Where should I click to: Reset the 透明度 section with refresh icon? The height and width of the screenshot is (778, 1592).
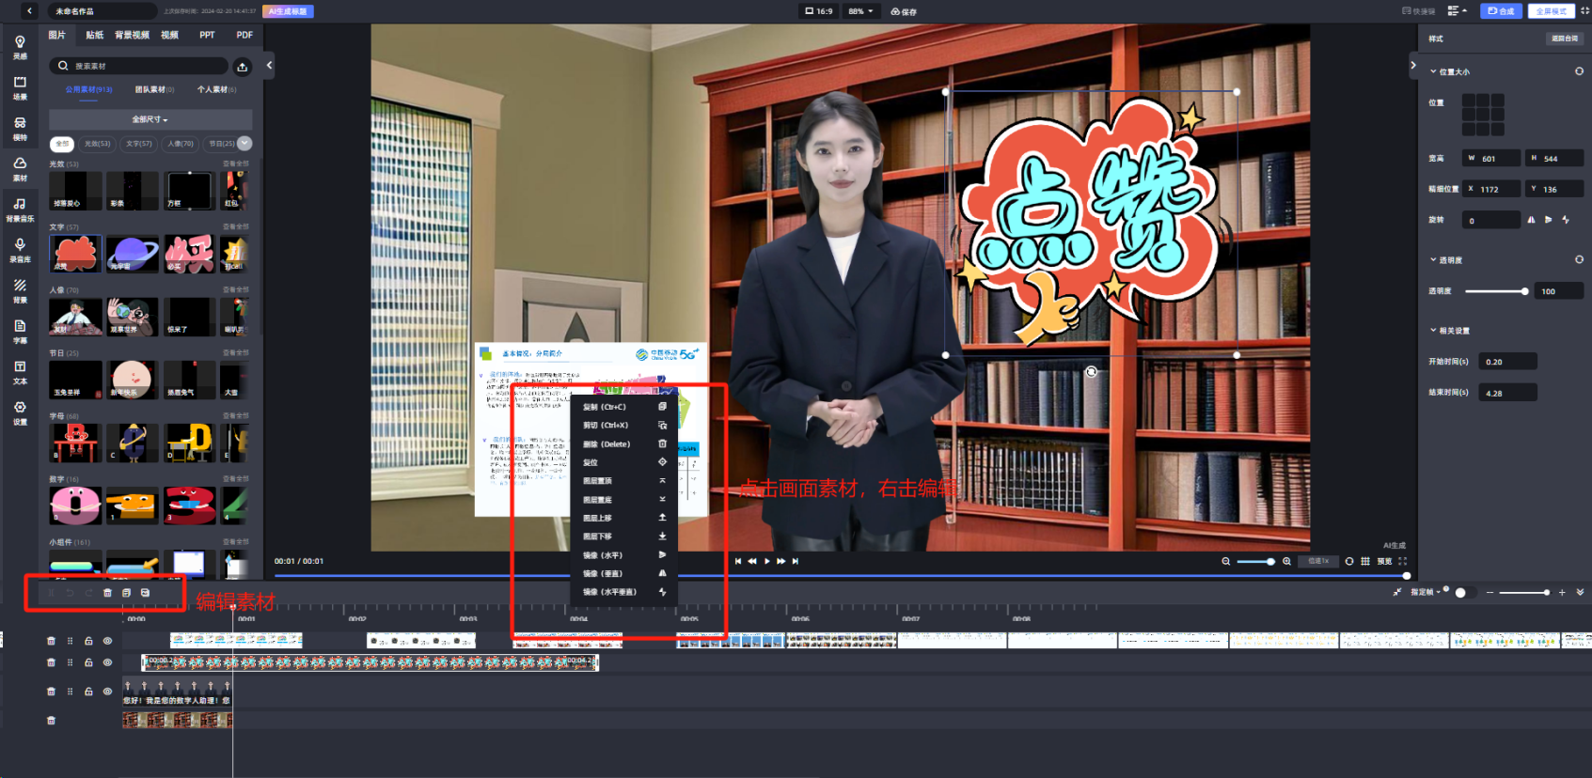[x=1579, y=259]
